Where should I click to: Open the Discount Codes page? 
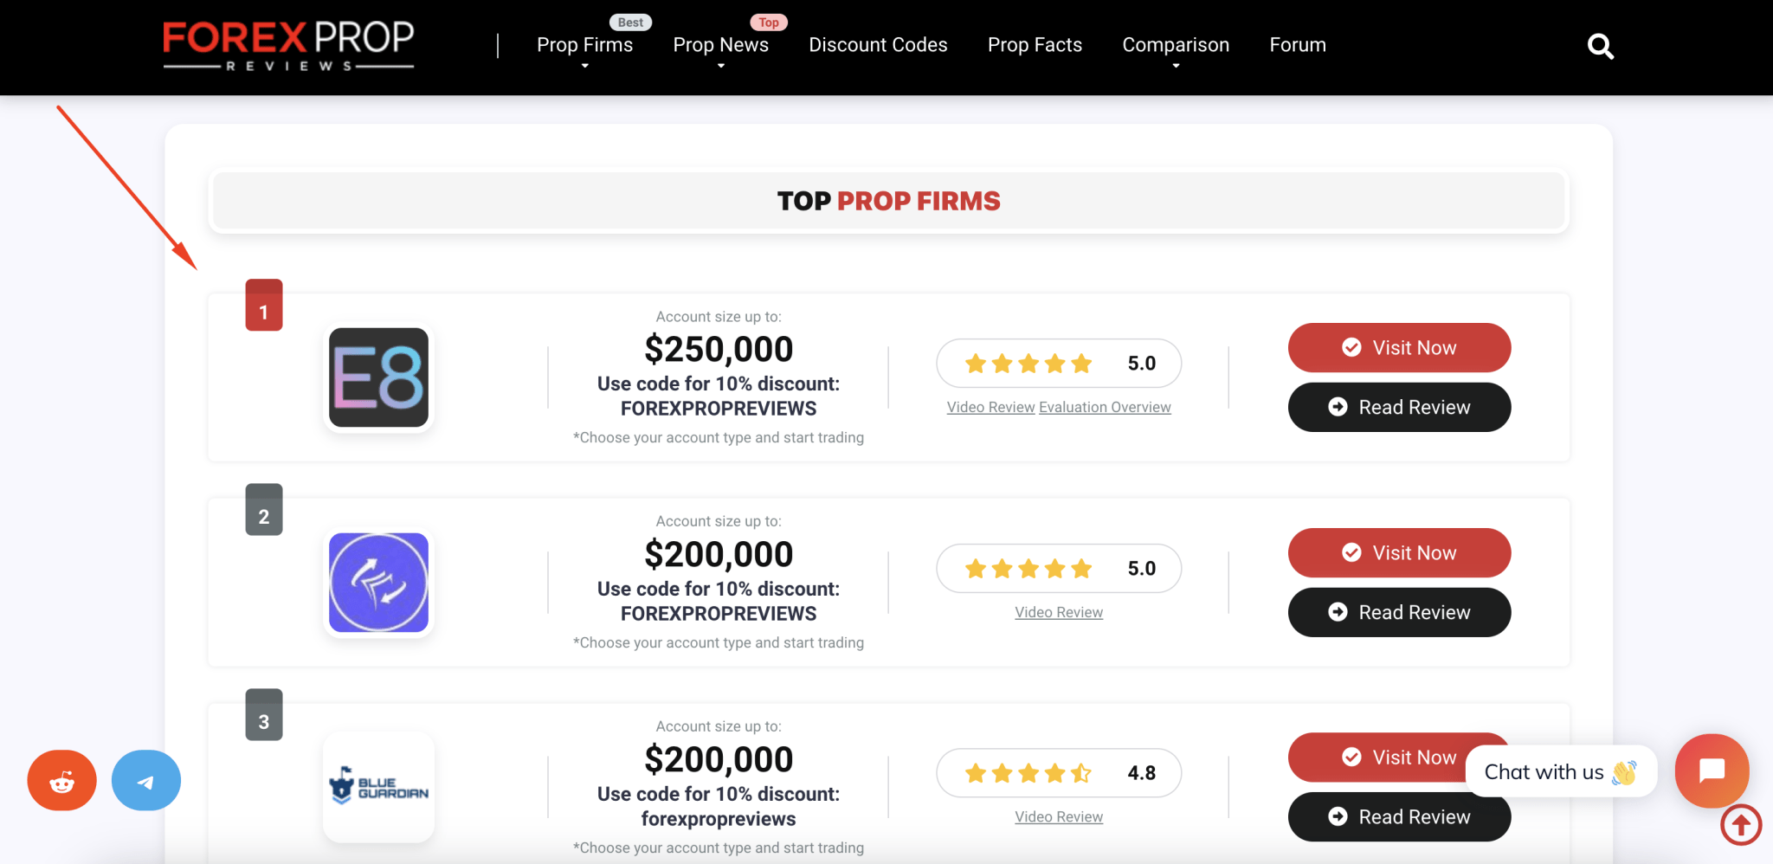878,45
